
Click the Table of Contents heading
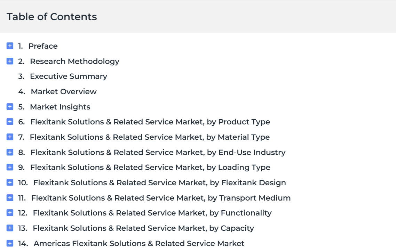(x=52, y=17)
